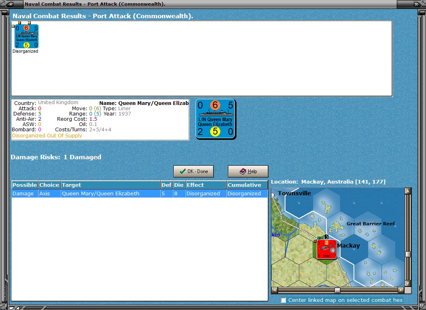Click 'Queen Mary/Queen Elizabeth' target cell

click(111, 194)
